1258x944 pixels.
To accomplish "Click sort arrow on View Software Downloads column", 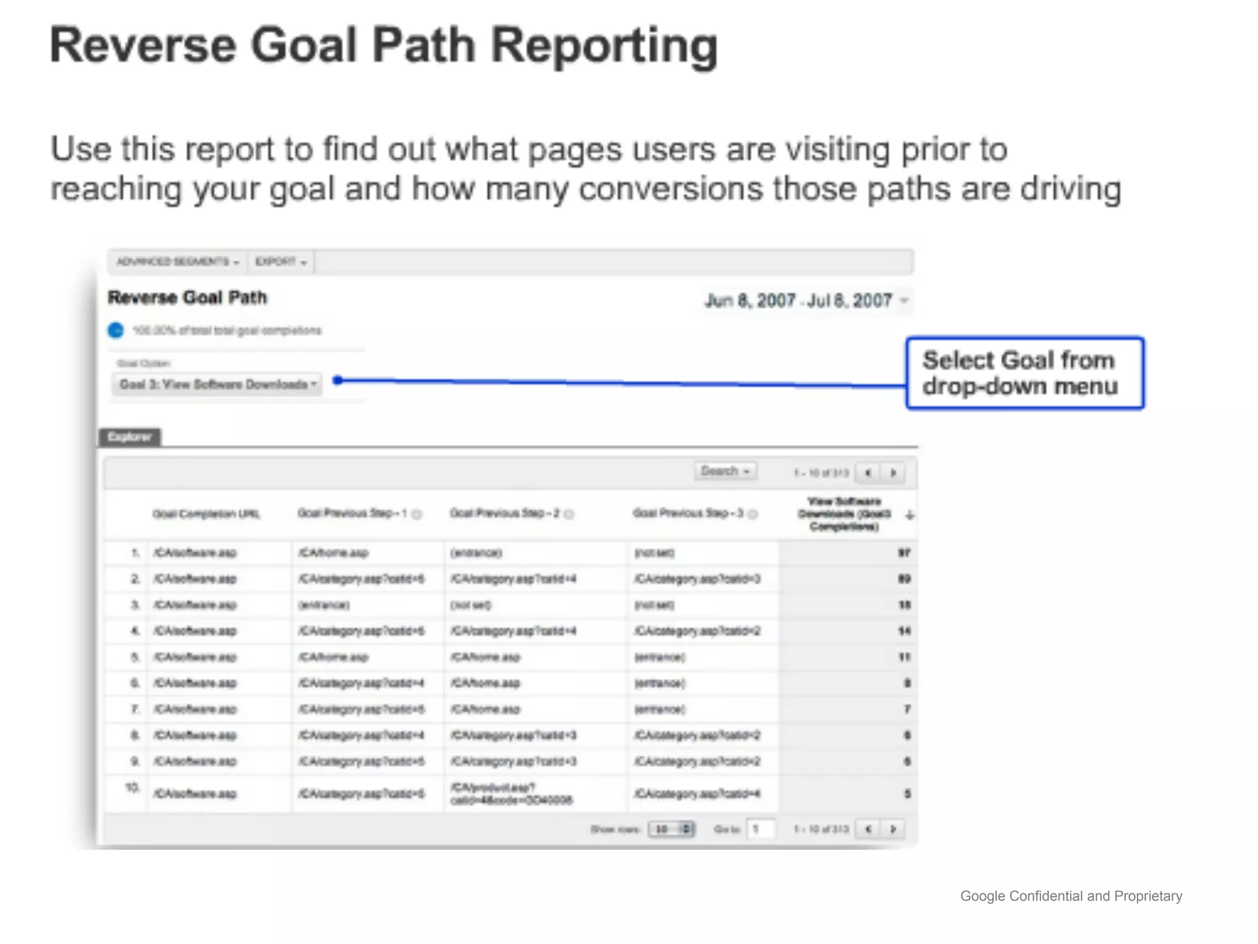I will click(x=910, y=515).
